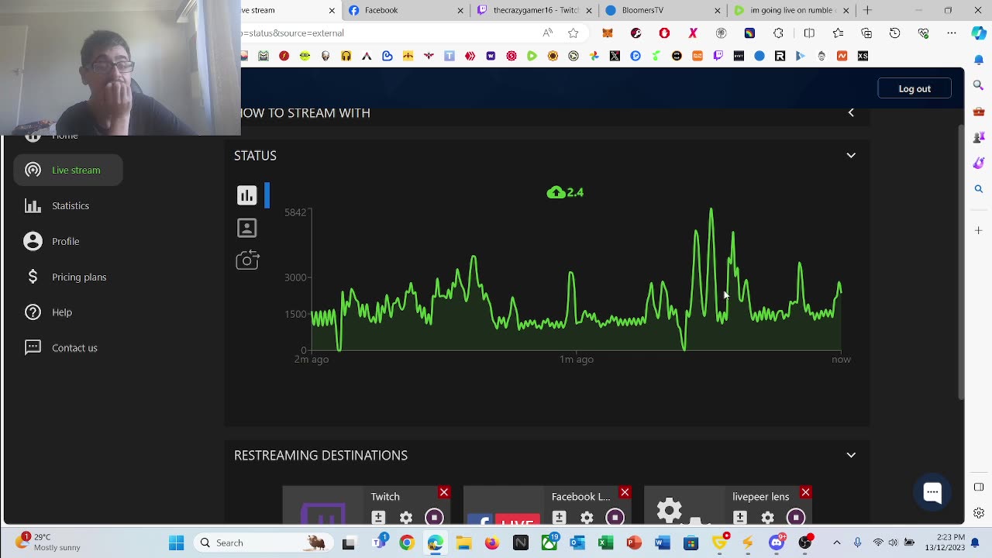Open the Profile sidebar item
The height and width of the screenshot is (558, 992).
click(65, 241)
